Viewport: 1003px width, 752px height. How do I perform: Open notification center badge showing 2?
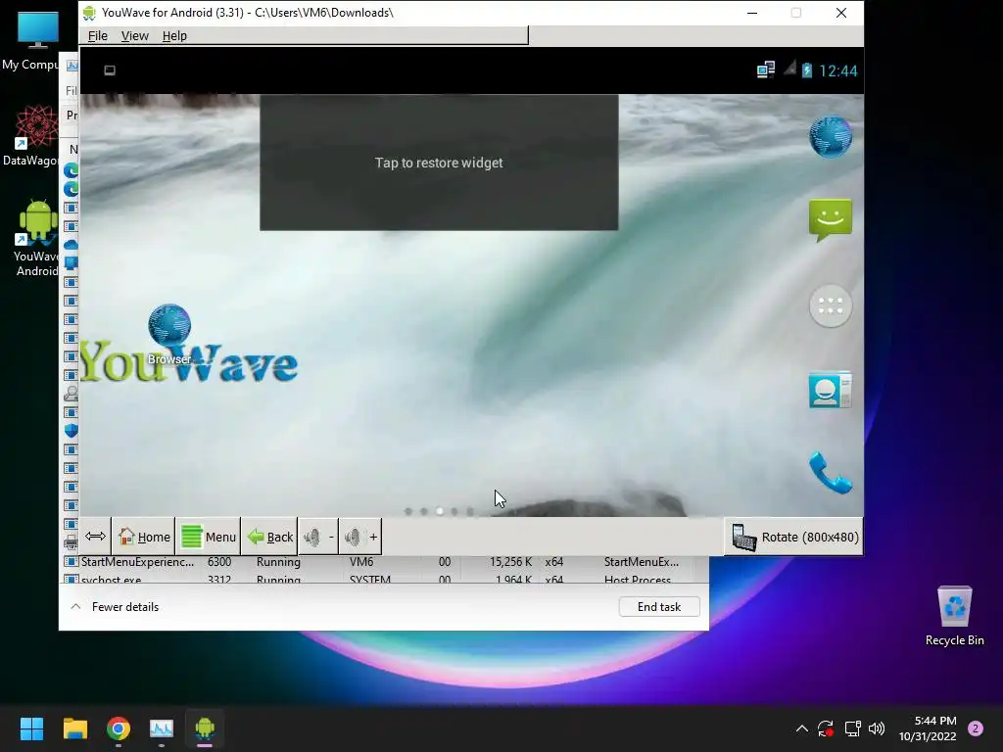(x=976, y=728)
